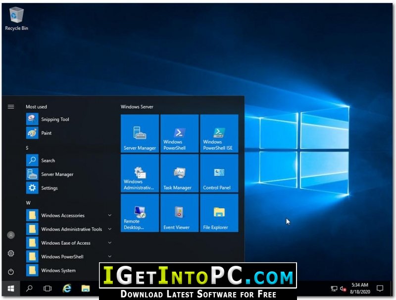This screenshot has height=300, width=396.
Task: Open taskbar search magnifier
Action: pos(29,289)
